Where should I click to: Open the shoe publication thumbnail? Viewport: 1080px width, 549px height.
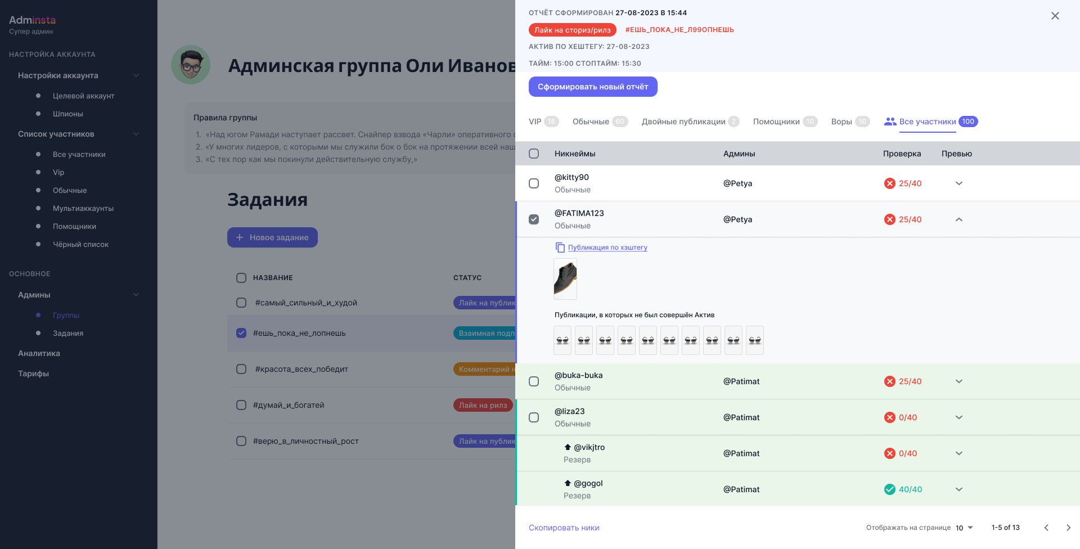coord(565,278)
